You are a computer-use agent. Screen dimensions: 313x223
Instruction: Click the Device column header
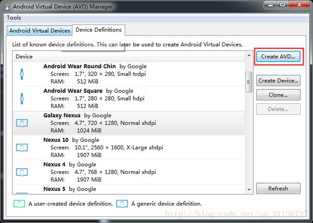click(x=129, y=57)
